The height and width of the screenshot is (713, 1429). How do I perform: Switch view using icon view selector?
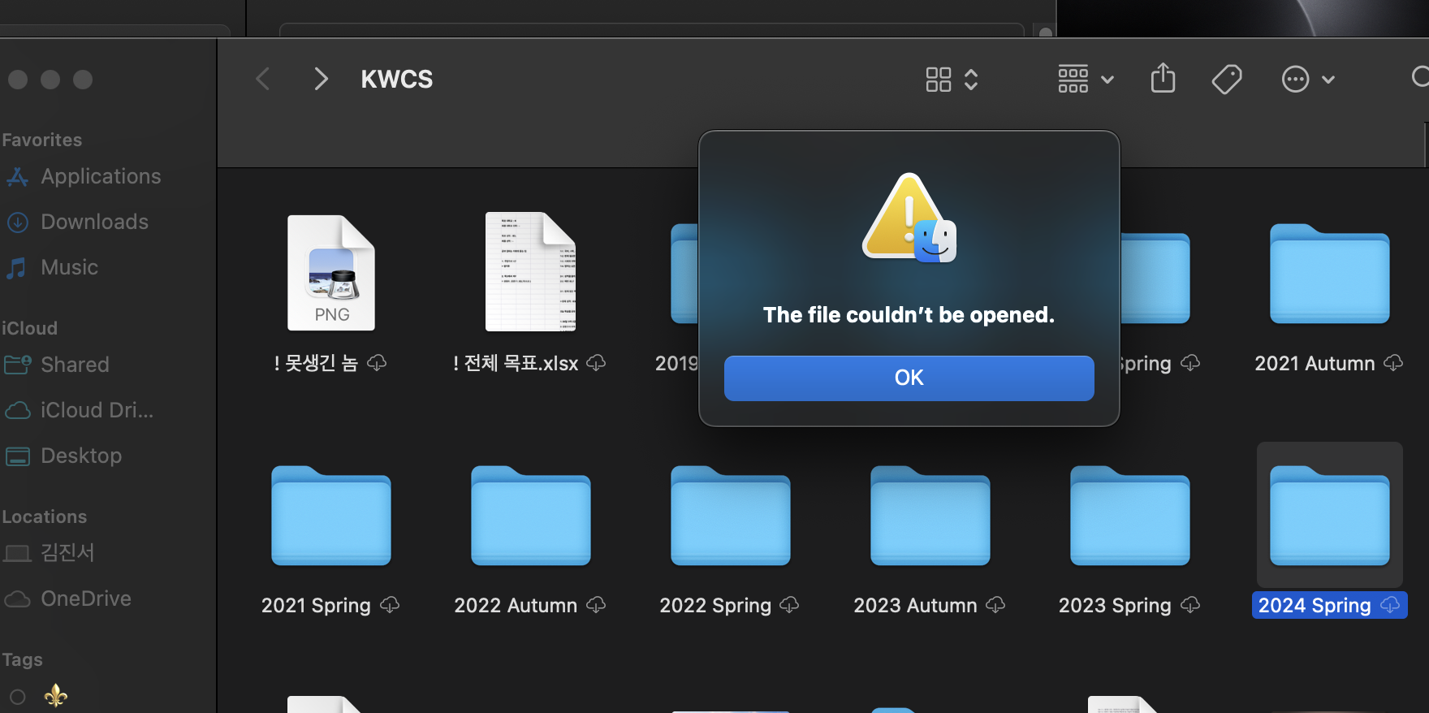click(951, 79)
